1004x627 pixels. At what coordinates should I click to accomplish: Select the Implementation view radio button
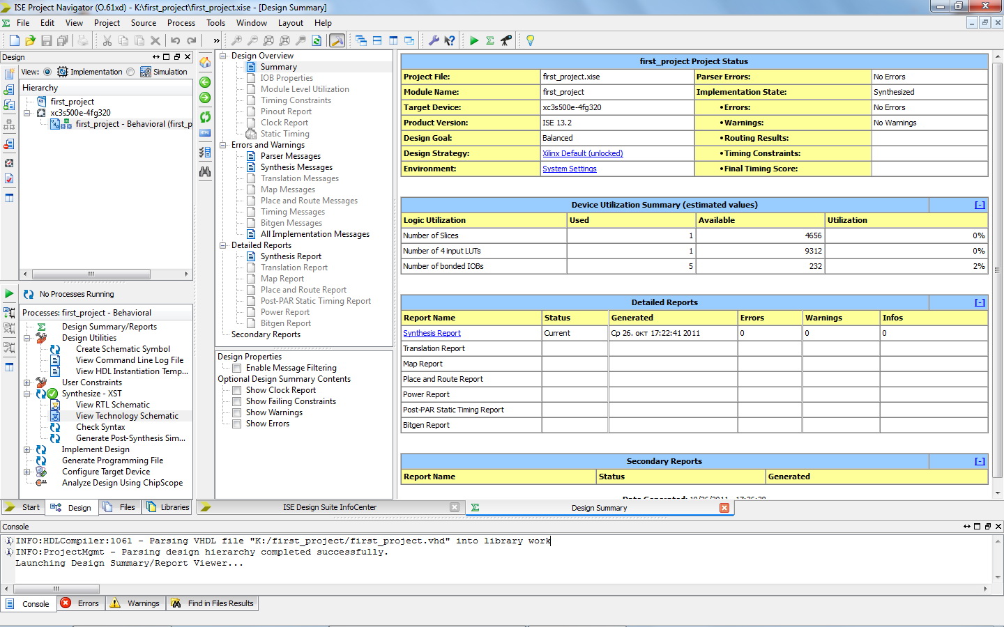click(x=47, y=72)
